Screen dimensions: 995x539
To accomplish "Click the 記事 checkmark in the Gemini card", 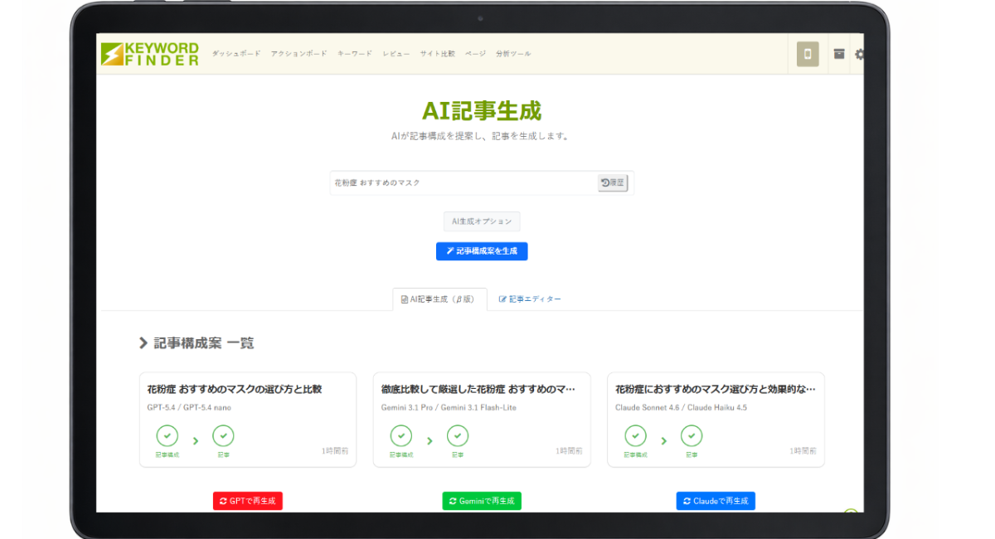I will pyautogui.click(x=458, y=436).
